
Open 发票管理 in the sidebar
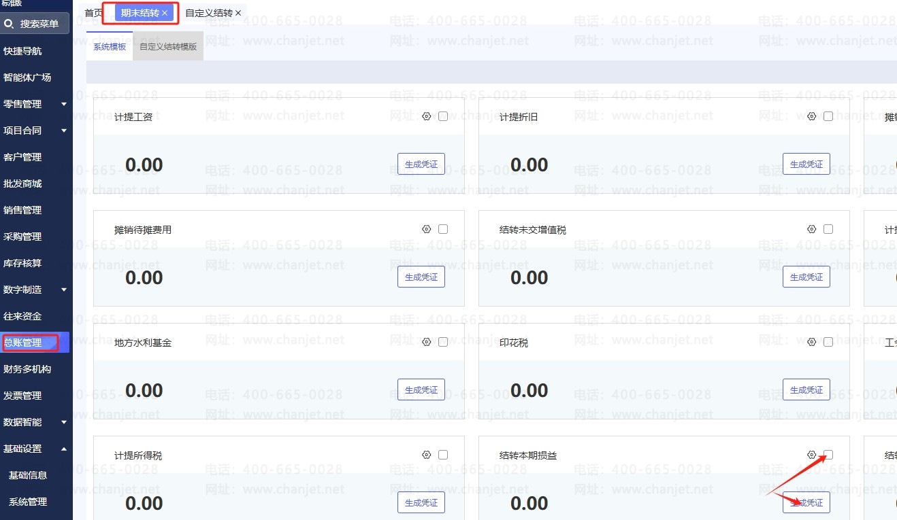pos(22,396)
